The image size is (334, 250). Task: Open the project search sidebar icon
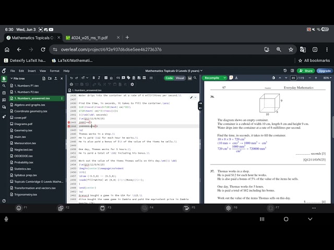4,85
